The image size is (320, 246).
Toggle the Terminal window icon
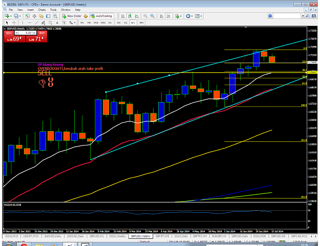tap(48, 16)
